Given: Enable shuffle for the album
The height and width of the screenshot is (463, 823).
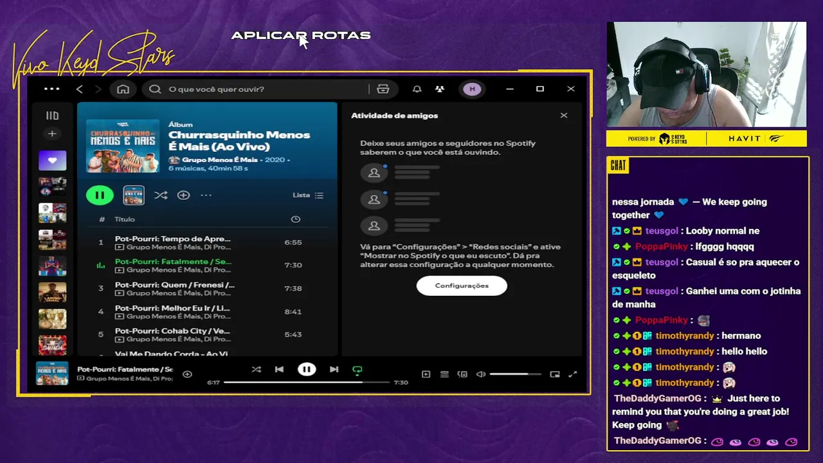Looking at the screenshot, I should [161, 195].
